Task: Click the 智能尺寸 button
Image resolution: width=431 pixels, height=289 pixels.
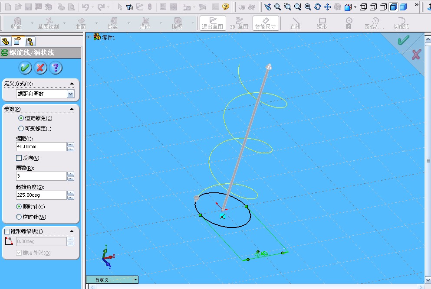Action: [x=266, y=23]
